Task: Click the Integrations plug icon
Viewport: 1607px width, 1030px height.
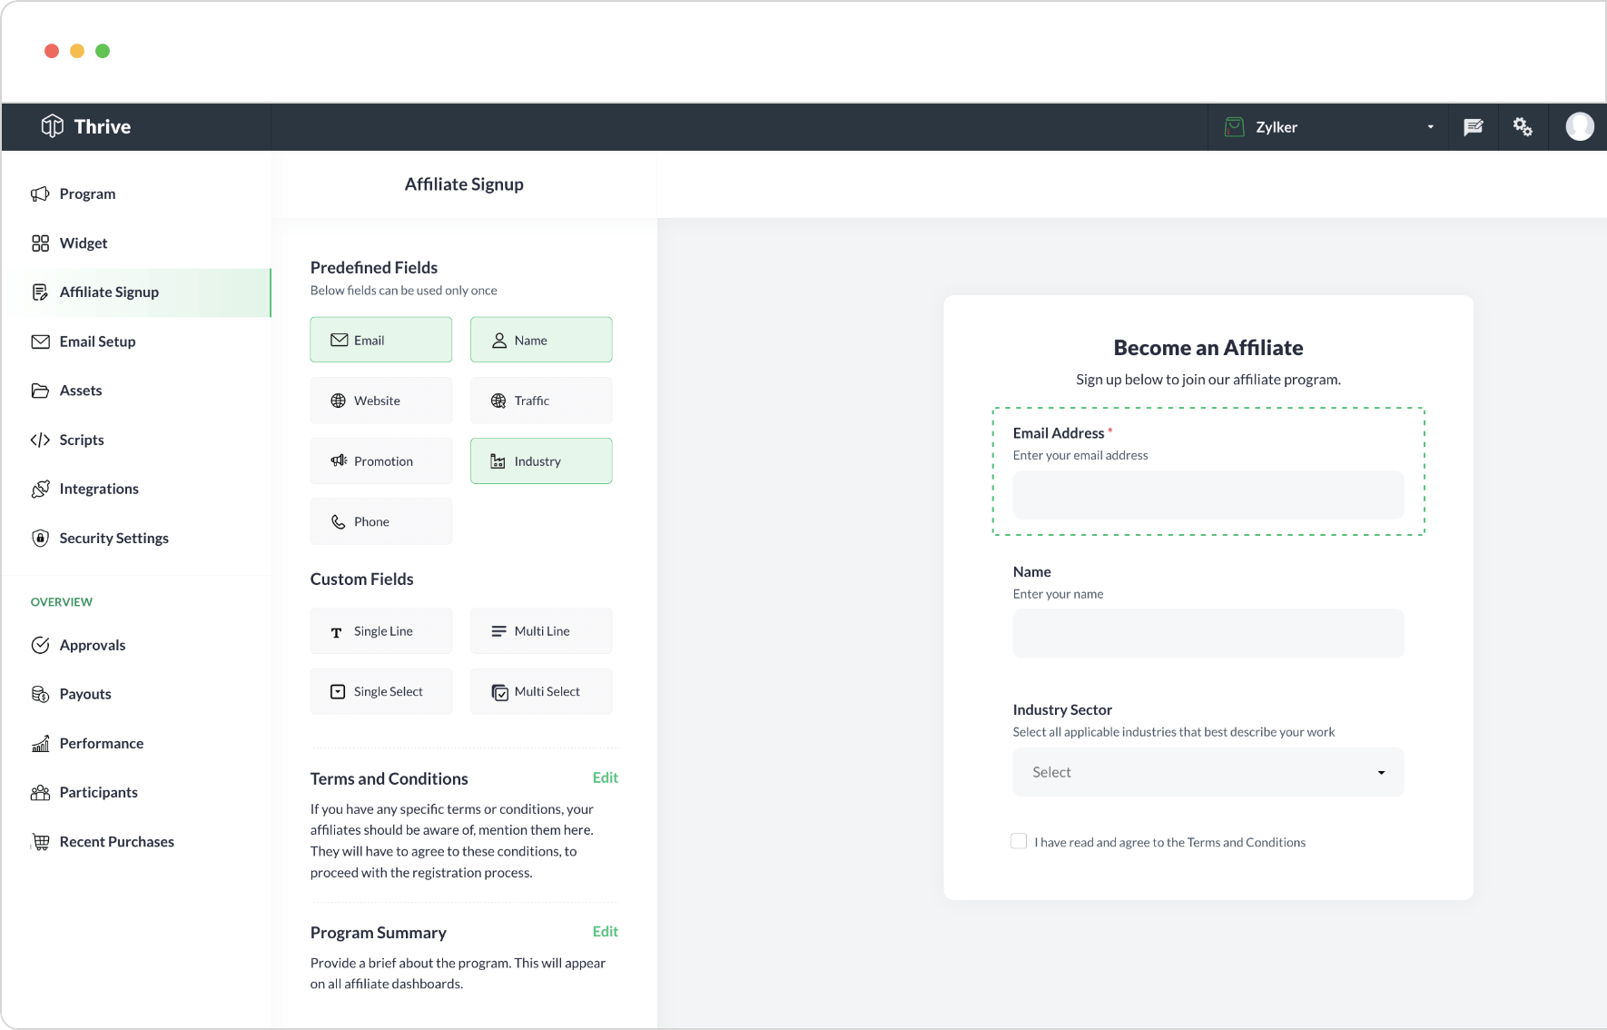Action: tap(40, 489)
